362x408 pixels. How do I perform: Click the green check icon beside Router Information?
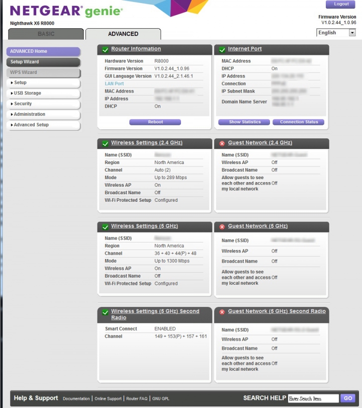(x=105, y=49)
